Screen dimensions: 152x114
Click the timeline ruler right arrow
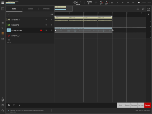148,14
